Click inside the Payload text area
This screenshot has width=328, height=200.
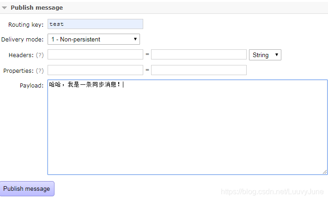(188, 127)
